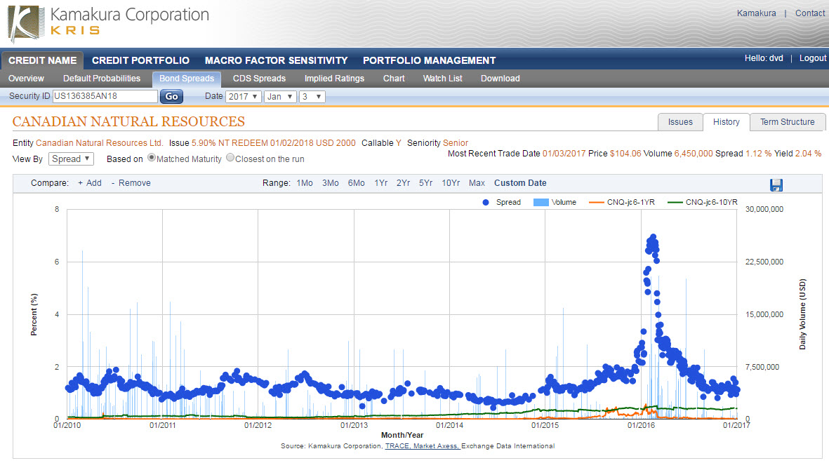The height and width of the screenshot is (463, 829).
Task: Select Implied Ratings in the navigation bar
Action: tap(334, 79)
